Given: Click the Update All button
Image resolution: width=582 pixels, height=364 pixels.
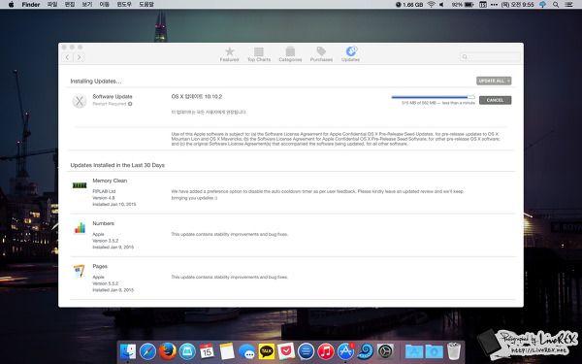Looking at the screenshot, I should 494,81.
